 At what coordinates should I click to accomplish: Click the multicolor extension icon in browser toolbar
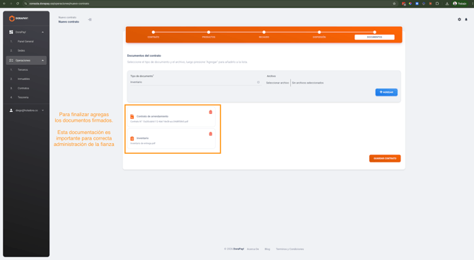coord(410,4)
